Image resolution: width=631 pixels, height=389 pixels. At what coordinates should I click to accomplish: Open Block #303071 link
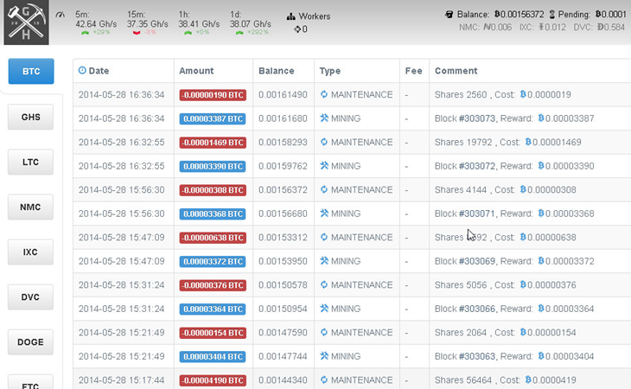(477, 214)
